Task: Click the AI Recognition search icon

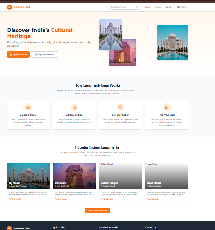Action: (74, 107)
